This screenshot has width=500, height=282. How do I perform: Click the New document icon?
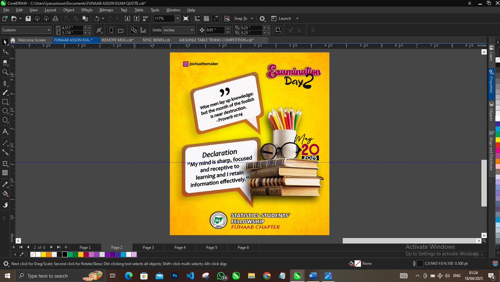[5, 18]
